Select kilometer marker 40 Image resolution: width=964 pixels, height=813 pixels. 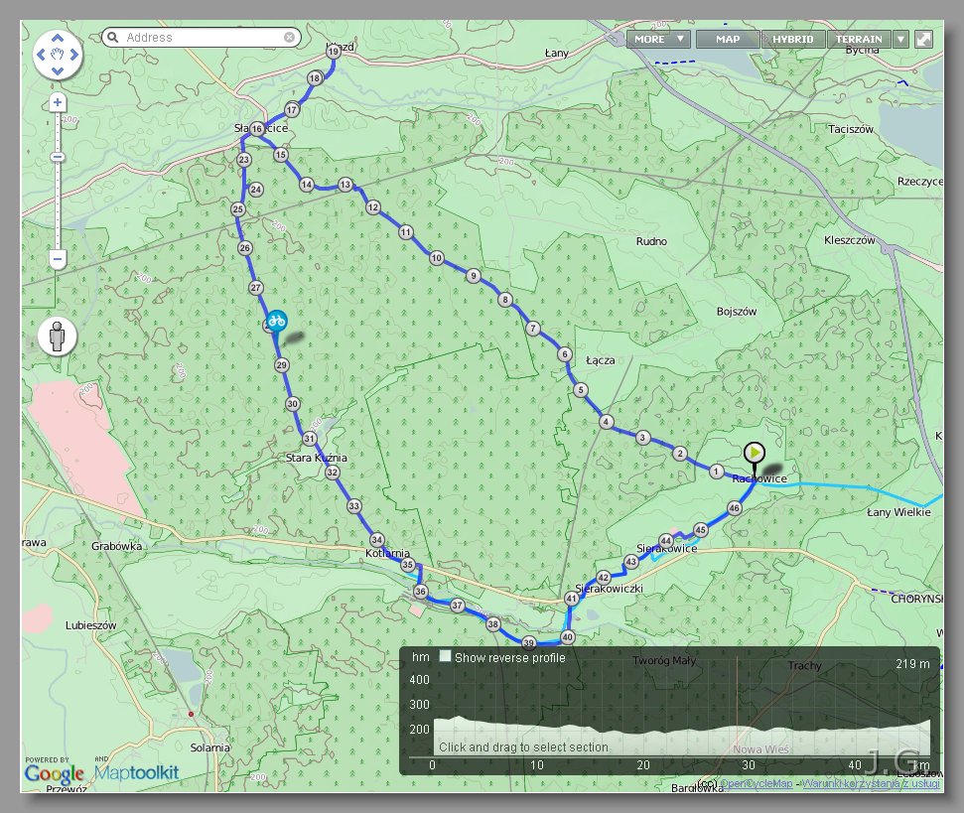pos(568,637)
